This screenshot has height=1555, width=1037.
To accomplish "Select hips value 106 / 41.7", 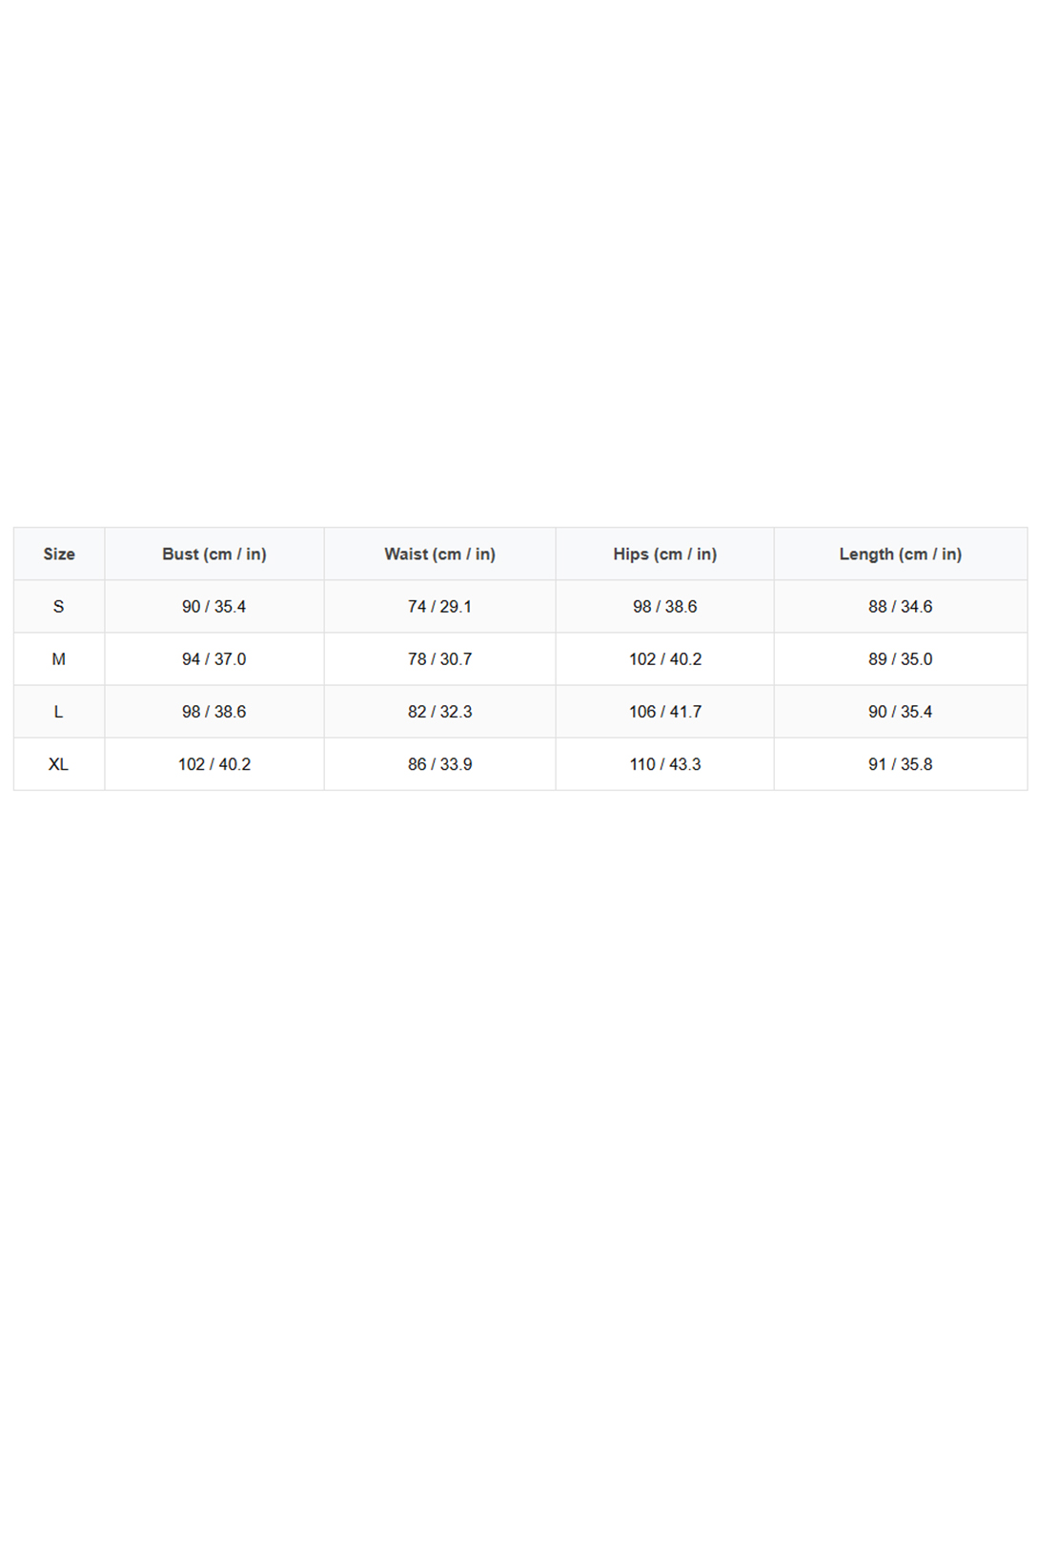I will [x=664, y=711].
